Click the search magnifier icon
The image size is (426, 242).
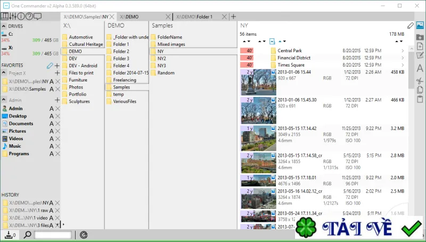28,235
